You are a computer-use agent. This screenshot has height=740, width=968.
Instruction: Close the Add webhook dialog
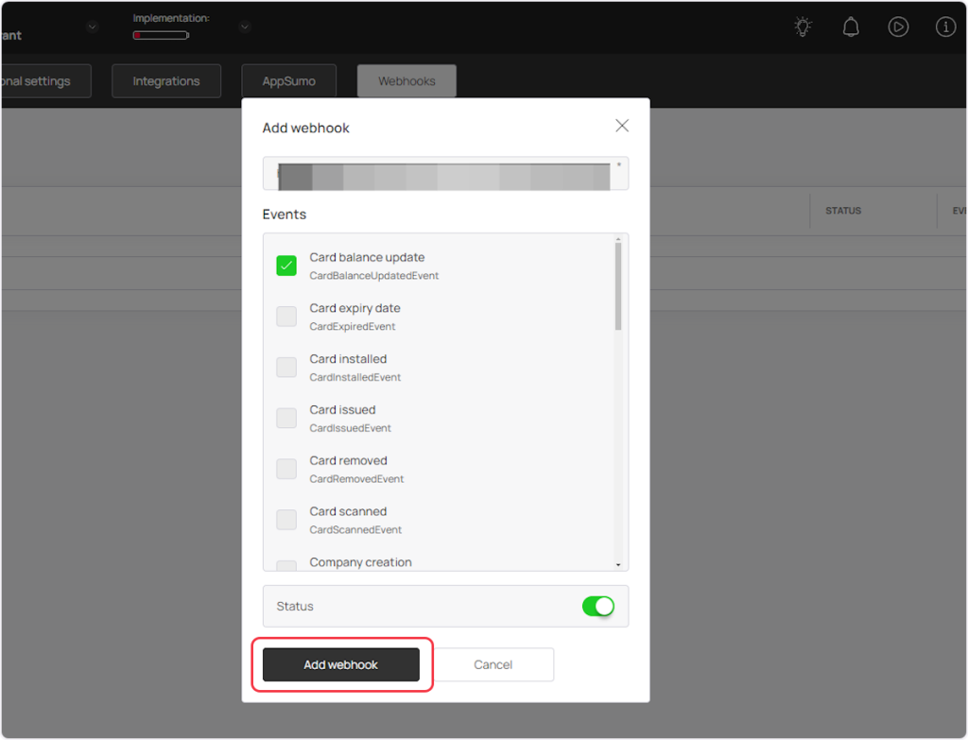point(622,126)
